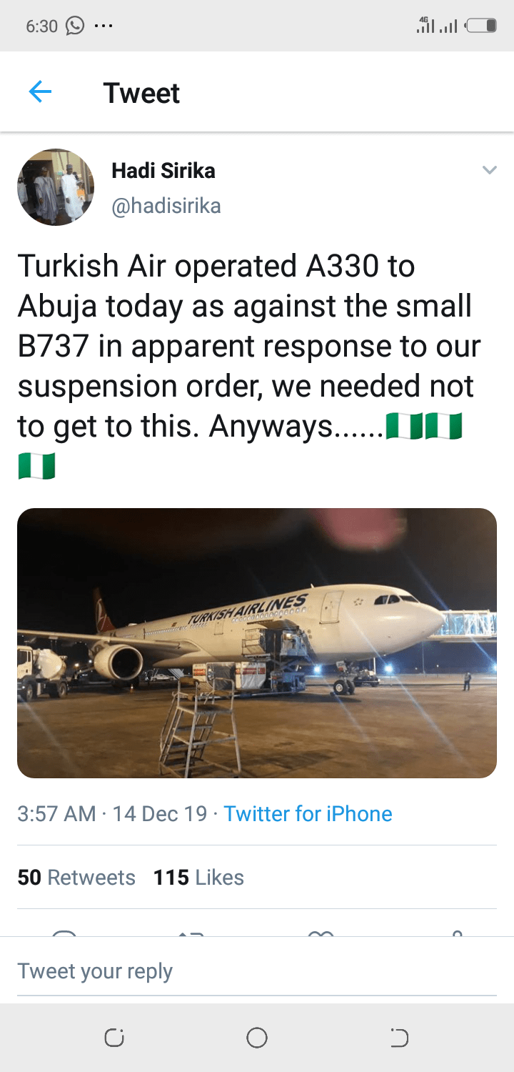
Task: Open Hadi Sirika's profile picture
Action: tap(56, 187)
